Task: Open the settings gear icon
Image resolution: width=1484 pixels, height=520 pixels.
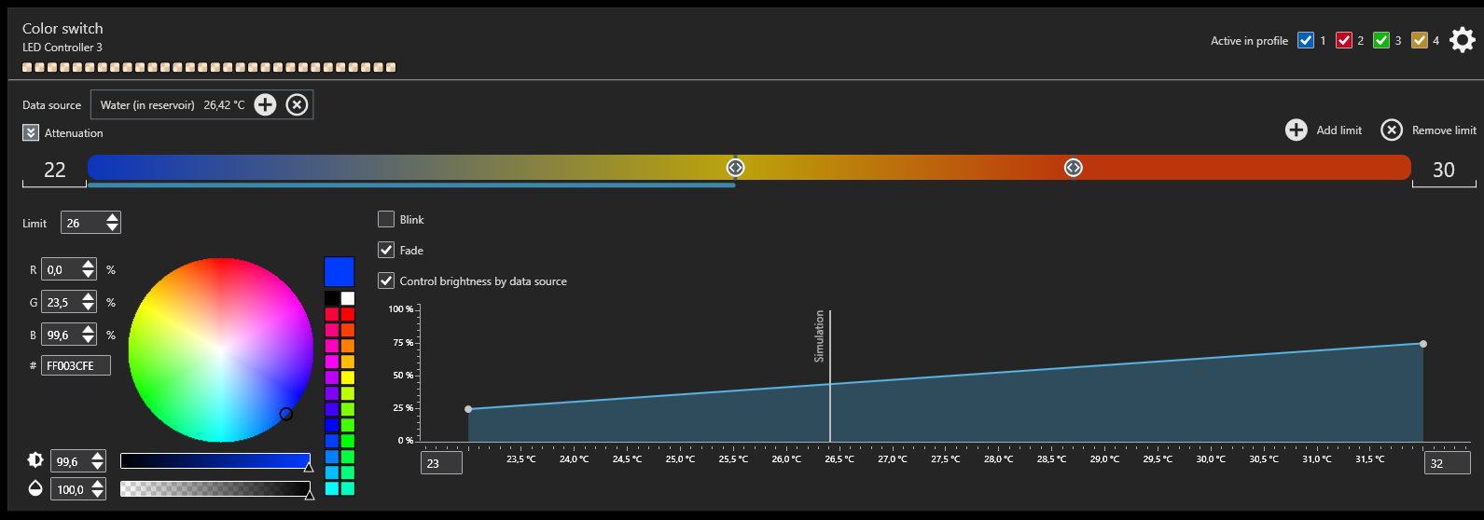Action: click(x=1463, y=40)
